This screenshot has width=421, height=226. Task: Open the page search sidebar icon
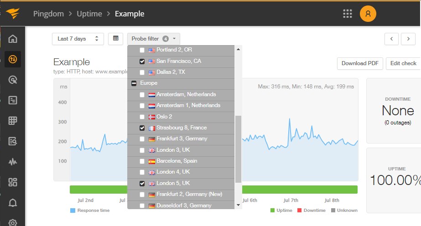coord(13,141)
